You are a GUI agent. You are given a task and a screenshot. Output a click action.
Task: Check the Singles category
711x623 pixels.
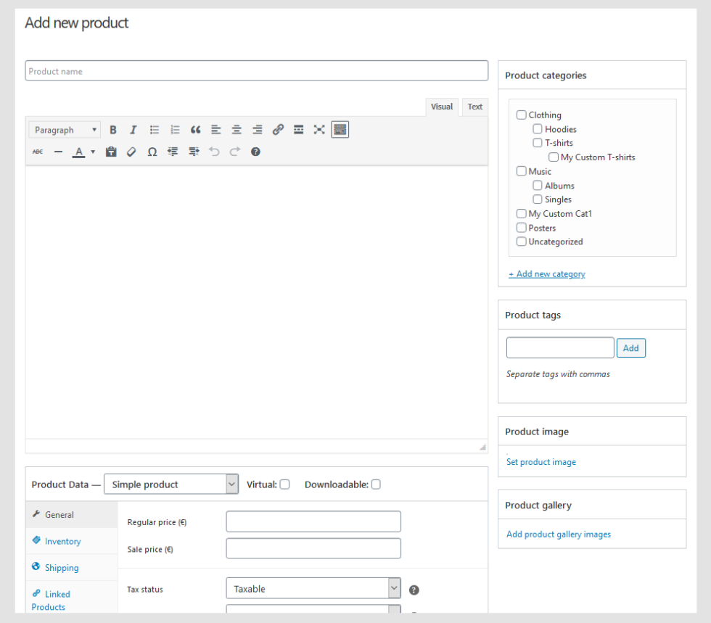tap(538, 199)
